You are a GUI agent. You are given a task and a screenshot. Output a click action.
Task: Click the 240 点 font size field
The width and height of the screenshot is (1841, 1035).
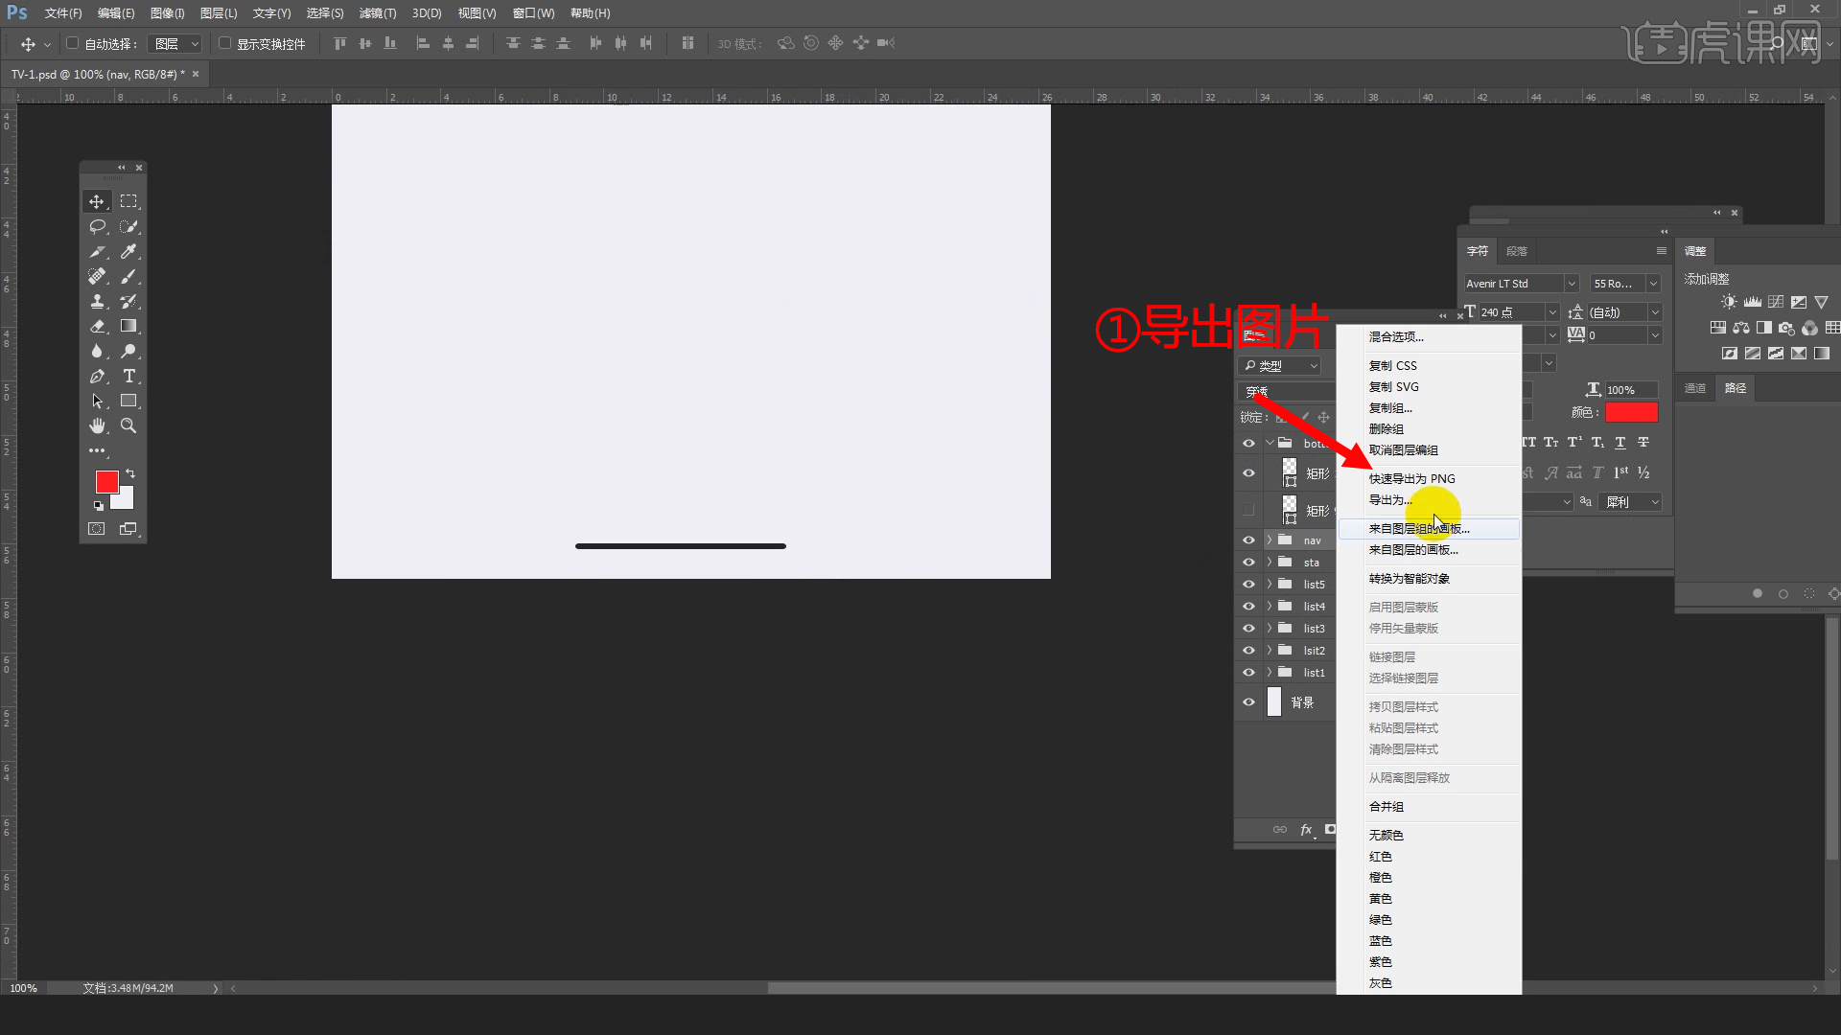pos(1508,312)
